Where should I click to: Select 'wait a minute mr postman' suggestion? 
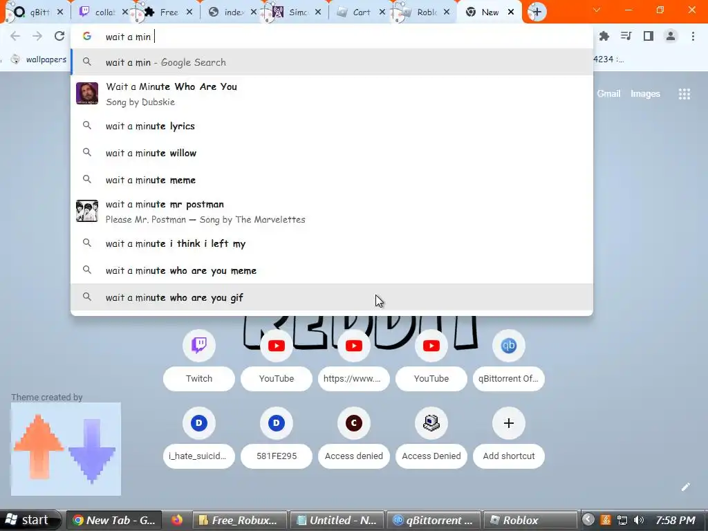(332, 212)
